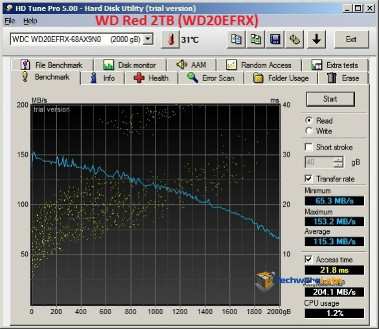Copy text results to clipboard icon
Screen dimensions: 379x329
click(236, 40)
